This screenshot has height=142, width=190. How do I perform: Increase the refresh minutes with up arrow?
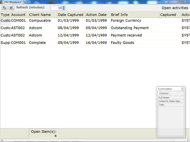[63, 7]
